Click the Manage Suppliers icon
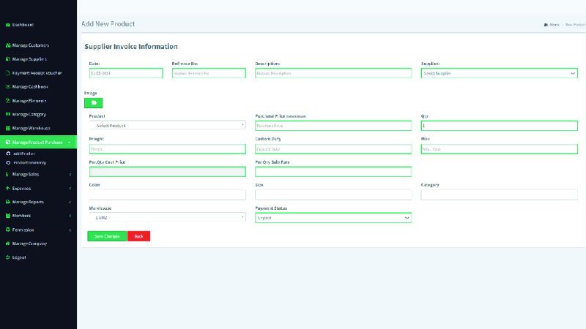This screenshot has width=586, height=329. tap(8, 59)
